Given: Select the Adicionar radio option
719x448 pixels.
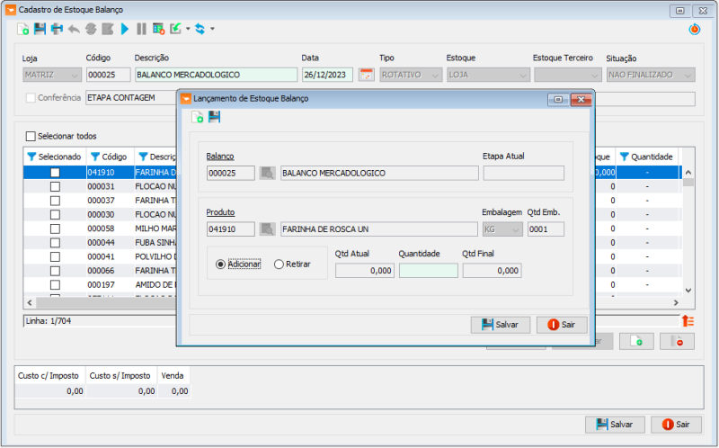Looking at the screenshot, I should click(220, 264).
